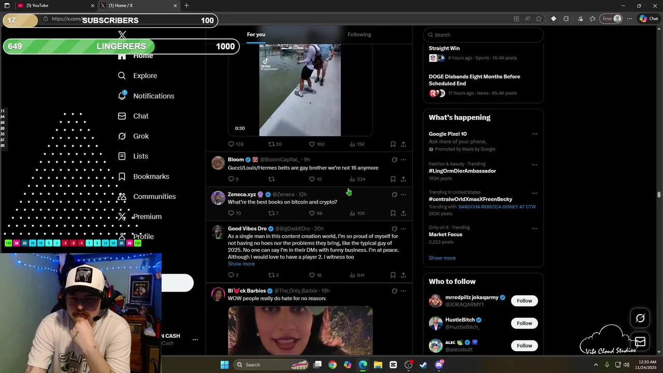Image resolution: width=663 pixels, height=373 pixels.
Task: Open #LingOrmDiorAmbassador trending topic
Action: click(x=462, y=171)
